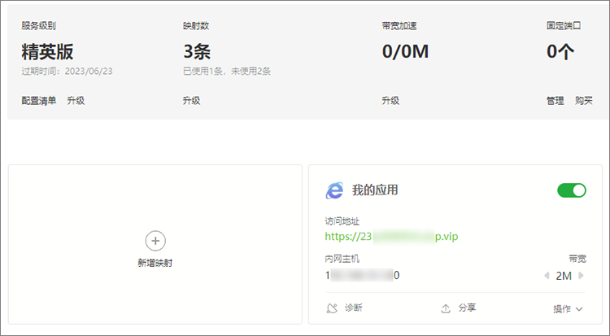This screenshot has height=336, width=610.
Task: Decrease bandwidth with the left arrow
Action: tap(547, 276)
